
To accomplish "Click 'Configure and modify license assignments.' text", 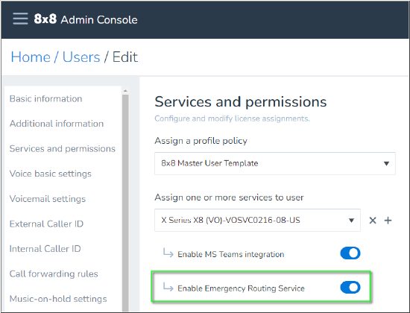I will pyautogui.click(x=232, y=118).
